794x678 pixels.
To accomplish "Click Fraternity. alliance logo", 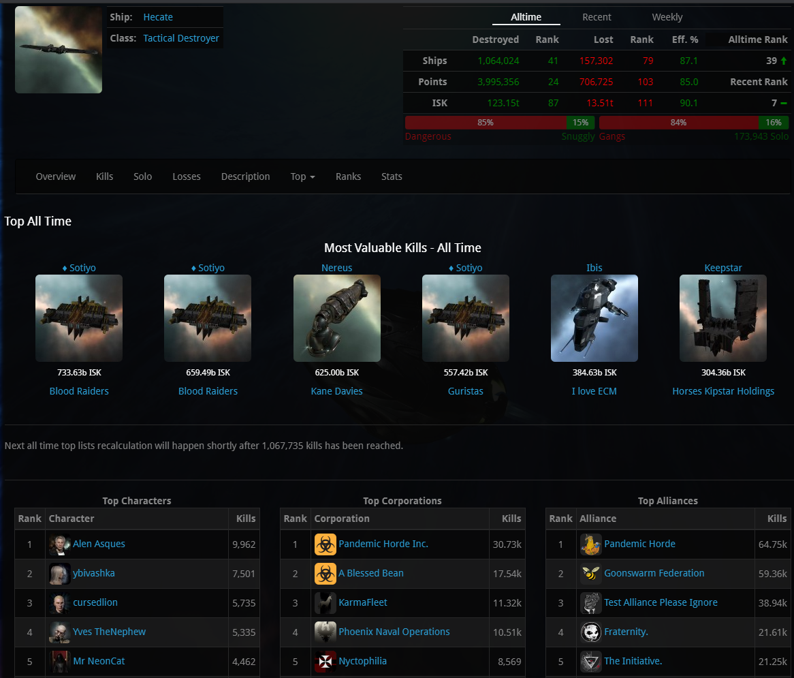I will [x=591, y=632].
